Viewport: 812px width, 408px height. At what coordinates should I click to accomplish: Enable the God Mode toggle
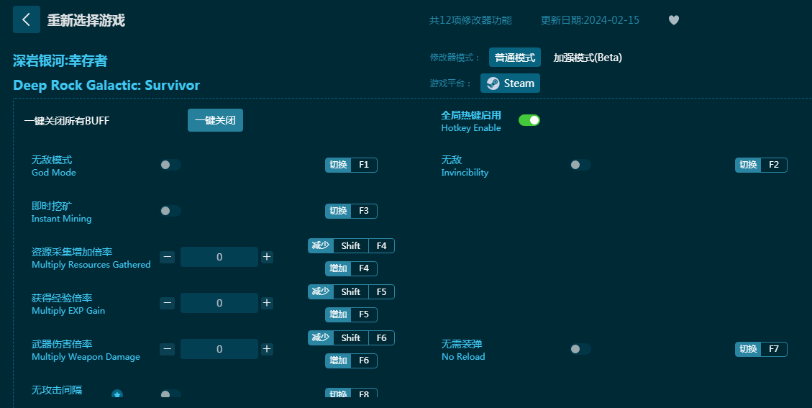(170, 165)
